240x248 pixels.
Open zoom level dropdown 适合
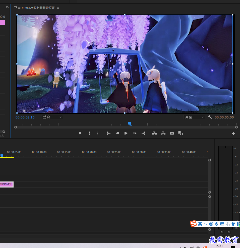pyautogui.click(x=52, y=117)
